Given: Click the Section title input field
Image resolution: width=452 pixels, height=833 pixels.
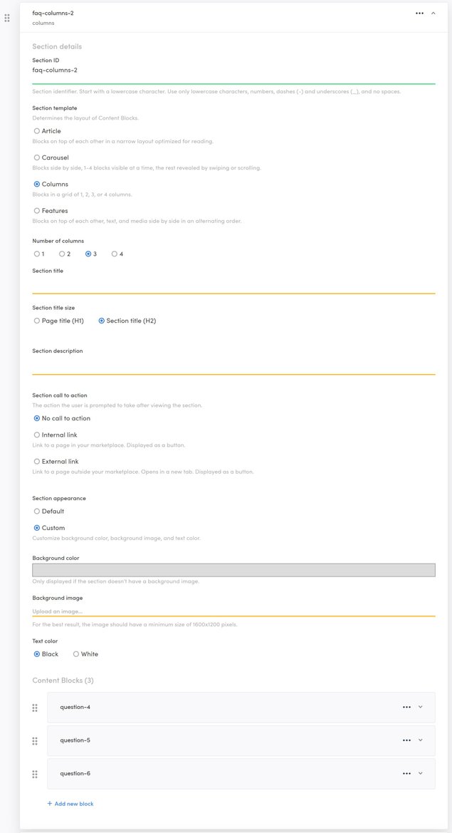Looking at the screenshot, I should tap(233, 285).
